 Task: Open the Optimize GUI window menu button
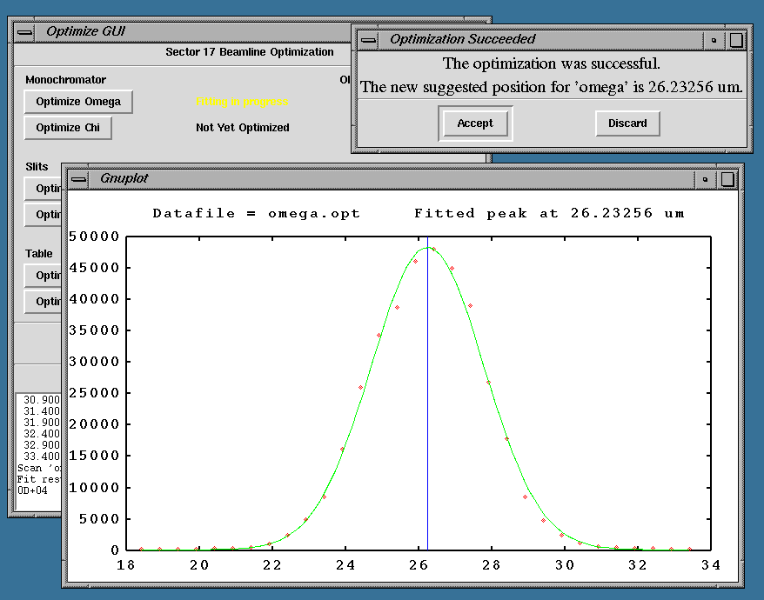(25, 31)
